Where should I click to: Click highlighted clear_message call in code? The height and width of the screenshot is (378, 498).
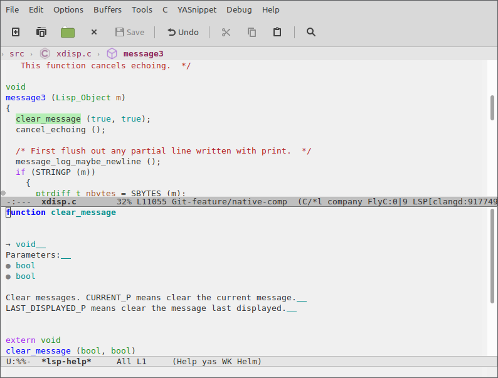pos(48,119)
